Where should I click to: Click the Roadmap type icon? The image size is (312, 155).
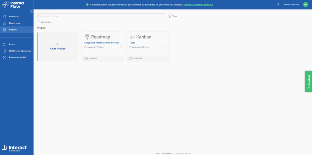(x=87, y=37)
